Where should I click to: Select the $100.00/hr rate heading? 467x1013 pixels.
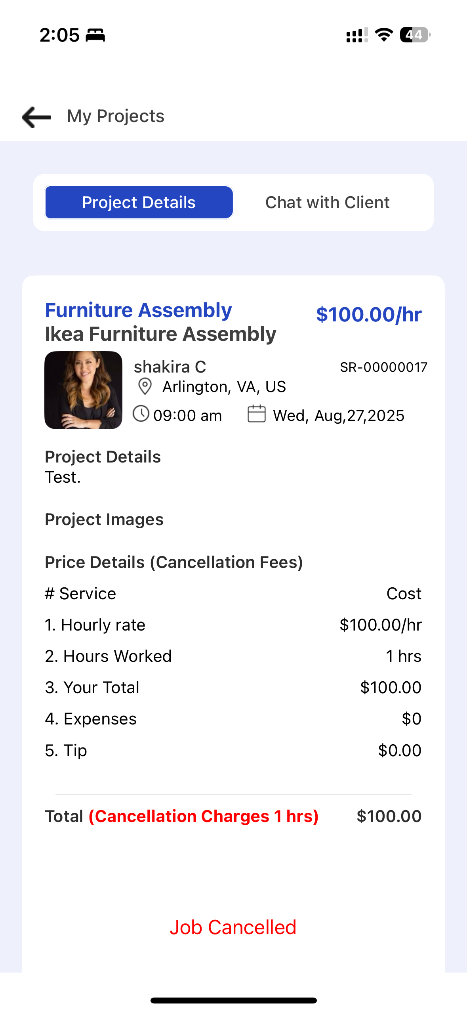click(369, 315)
